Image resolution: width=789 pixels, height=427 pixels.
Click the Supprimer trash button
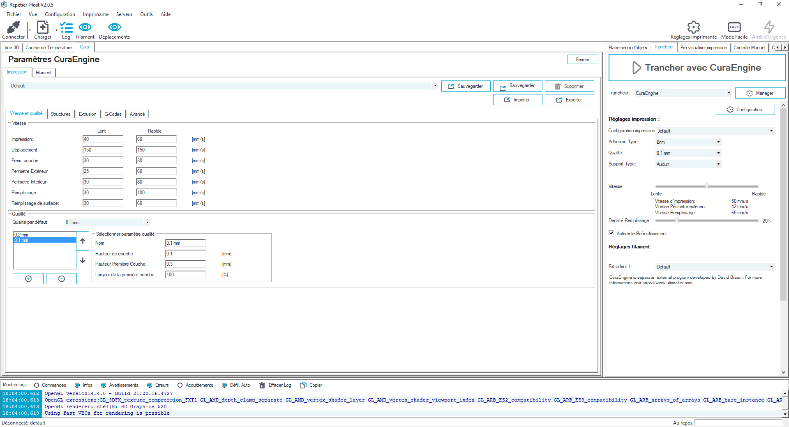[569, 86]
